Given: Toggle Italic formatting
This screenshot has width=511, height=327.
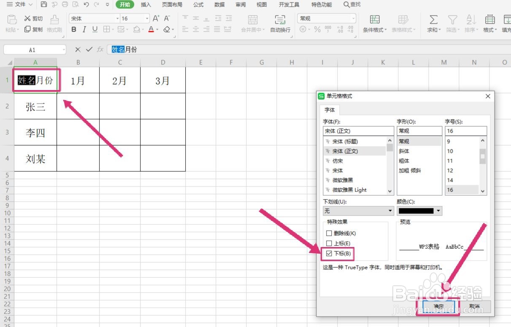Looking at the screenshot, I should [84, 29].
